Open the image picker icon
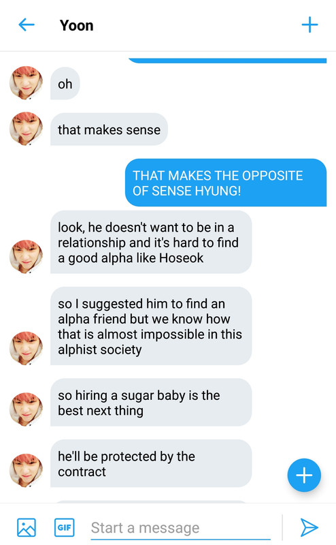This screenshot has height=545, width=336. pos(27,527)
